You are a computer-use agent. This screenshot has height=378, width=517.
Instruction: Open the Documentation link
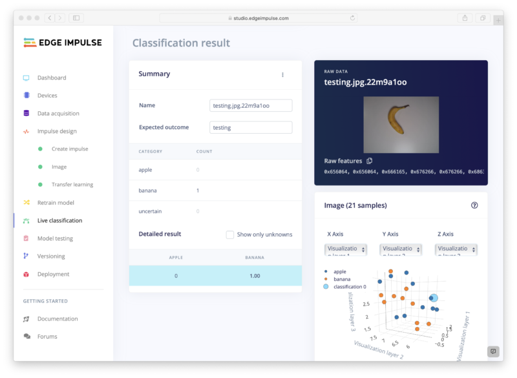tap(58, 319)
